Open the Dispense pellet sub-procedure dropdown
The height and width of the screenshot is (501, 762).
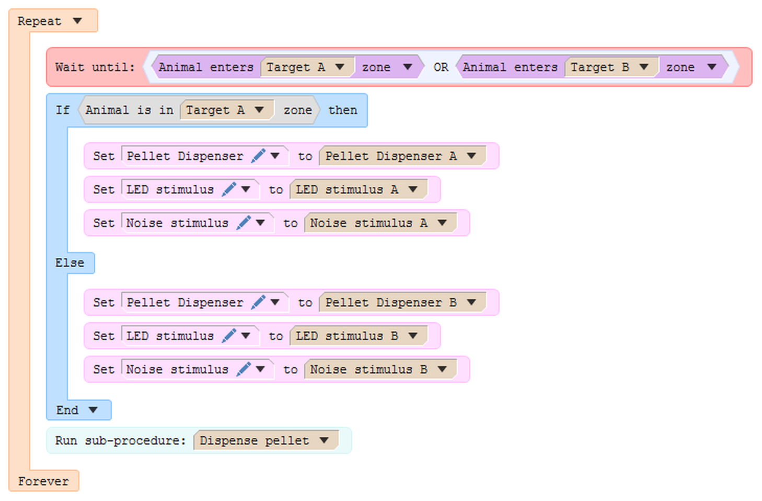point(324,440)
